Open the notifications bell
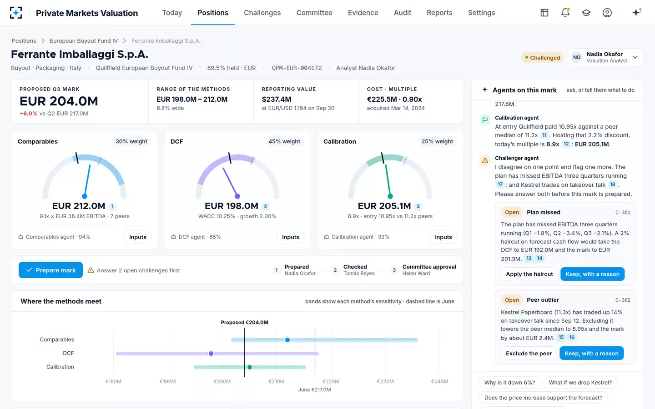Viewport: 655px width, 409px height. (x=565, y=13)
